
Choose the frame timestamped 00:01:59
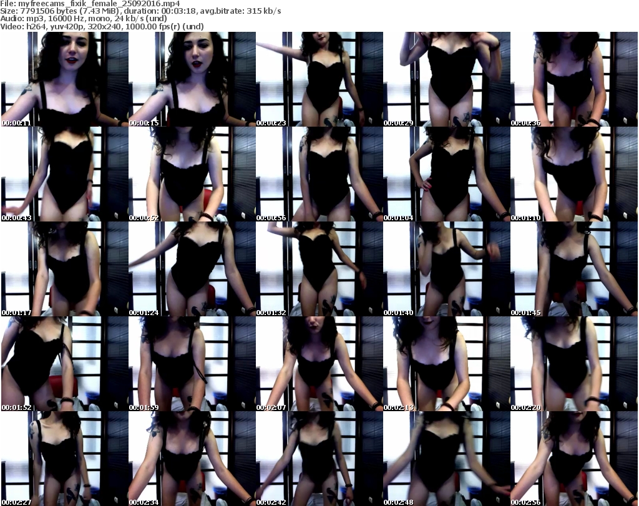192,364
